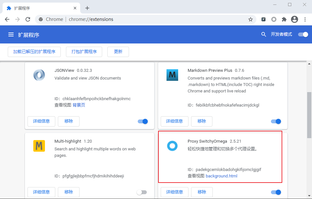
Task: Click the user profile avatar icon
Action: [x=295, y=19]
